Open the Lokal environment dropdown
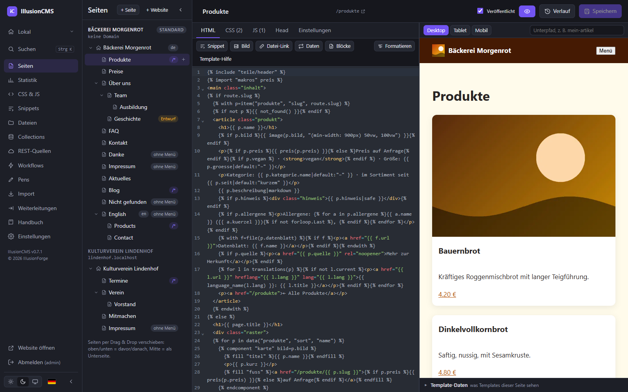The height and width of the screenshot is (392, 628). coord(41,32)
